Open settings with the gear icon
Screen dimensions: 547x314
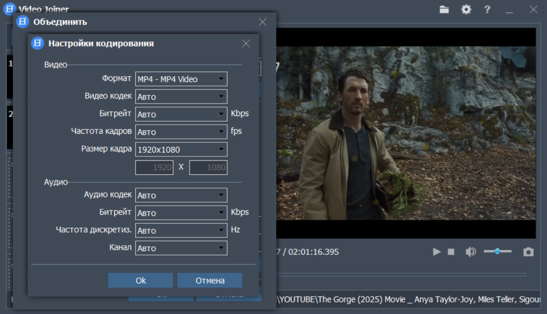466,10
